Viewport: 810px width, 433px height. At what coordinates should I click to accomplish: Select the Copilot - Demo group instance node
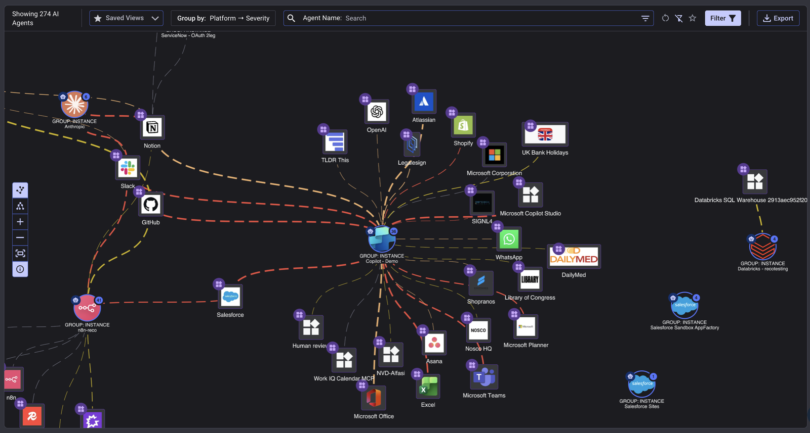click(x=382, y=239)
